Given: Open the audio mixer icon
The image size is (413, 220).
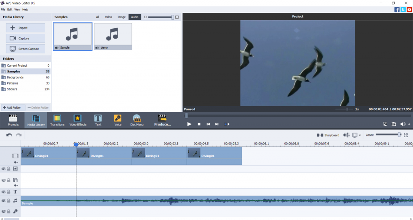Looking at the screenshot, I should pyautogui.click(x=346, y=135).
